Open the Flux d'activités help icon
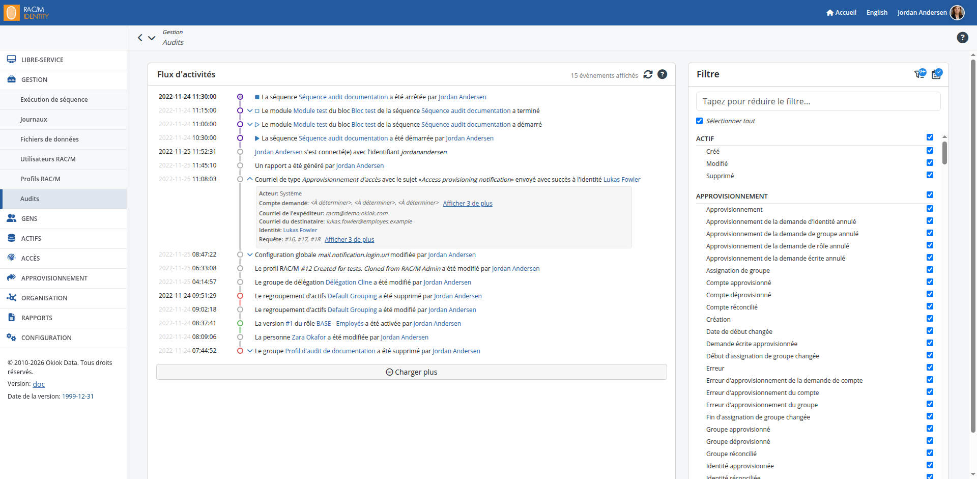Screen dimensions: 977x479 (x=662, y=74)
